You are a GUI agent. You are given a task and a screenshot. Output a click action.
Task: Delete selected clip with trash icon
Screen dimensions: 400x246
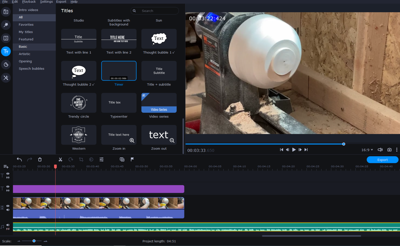(40, 159)
